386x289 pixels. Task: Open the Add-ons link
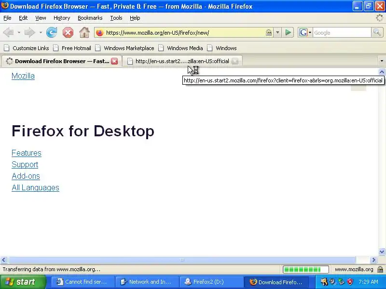tap(26, 176)
